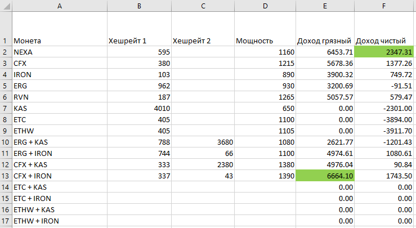
Task: Select the KAS cell in row 7
Action: [x=60, y=108]
